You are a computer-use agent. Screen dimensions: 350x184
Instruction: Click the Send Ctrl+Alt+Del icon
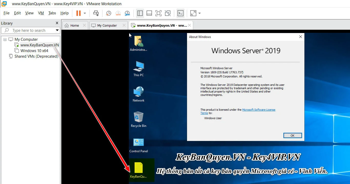[96, 13]
